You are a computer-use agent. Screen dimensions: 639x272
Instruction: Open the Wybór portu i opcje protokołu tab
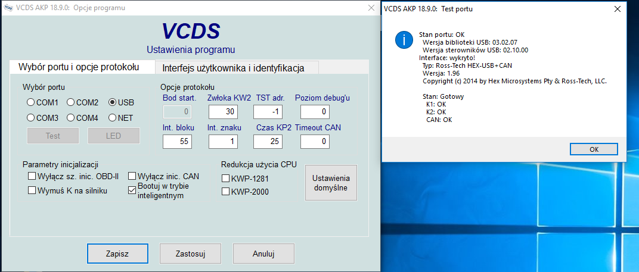(x=82, y=67)
